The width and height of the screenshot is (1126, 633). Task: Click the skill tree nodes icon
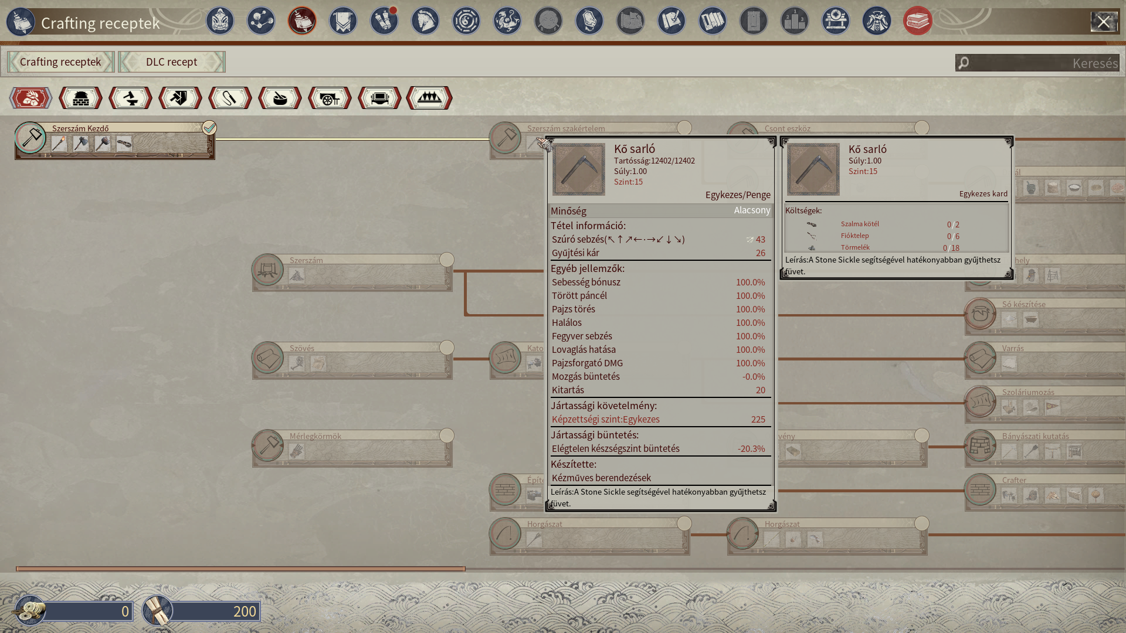(261, 21)
